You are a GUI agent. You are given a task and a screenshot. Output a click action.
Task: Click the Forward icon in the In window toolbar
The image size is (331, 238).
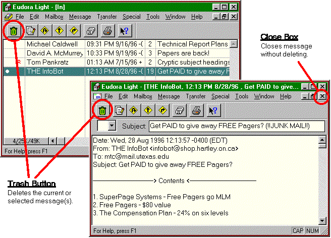(x=59, y=31)
